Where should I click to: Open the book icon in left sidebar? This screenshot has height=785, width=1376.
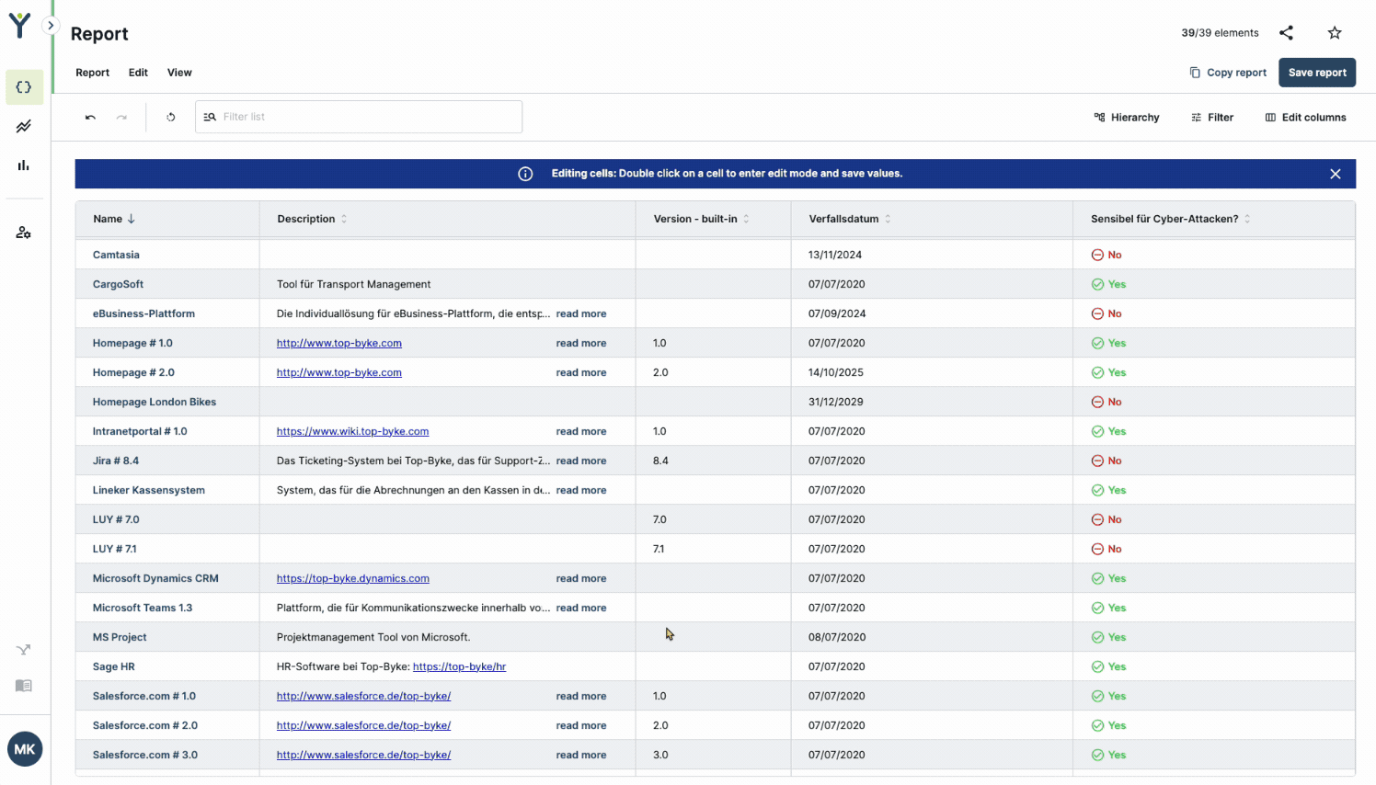(24, 686)
